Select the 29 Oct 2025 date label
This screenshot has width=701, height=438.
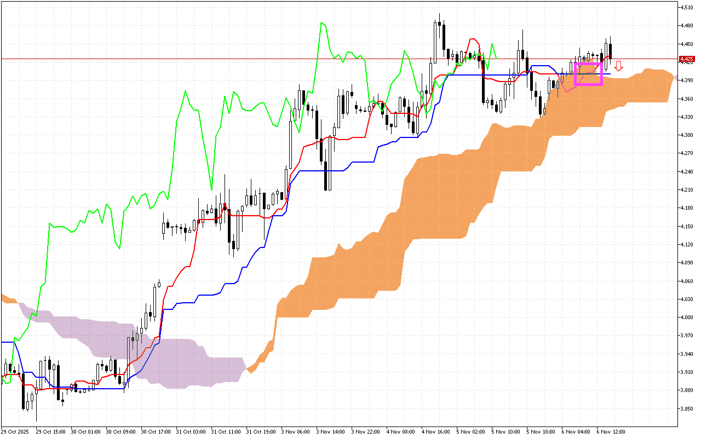15,432
